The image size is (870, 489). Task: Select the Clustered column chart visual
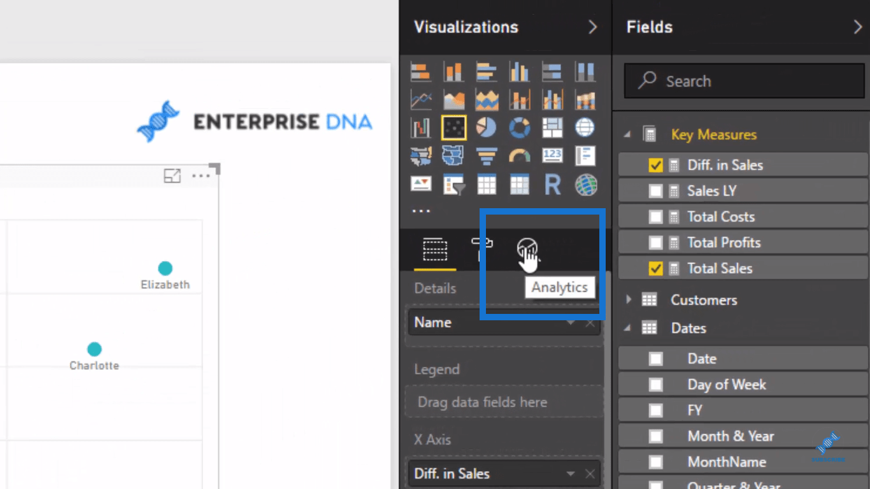point(520,71)
